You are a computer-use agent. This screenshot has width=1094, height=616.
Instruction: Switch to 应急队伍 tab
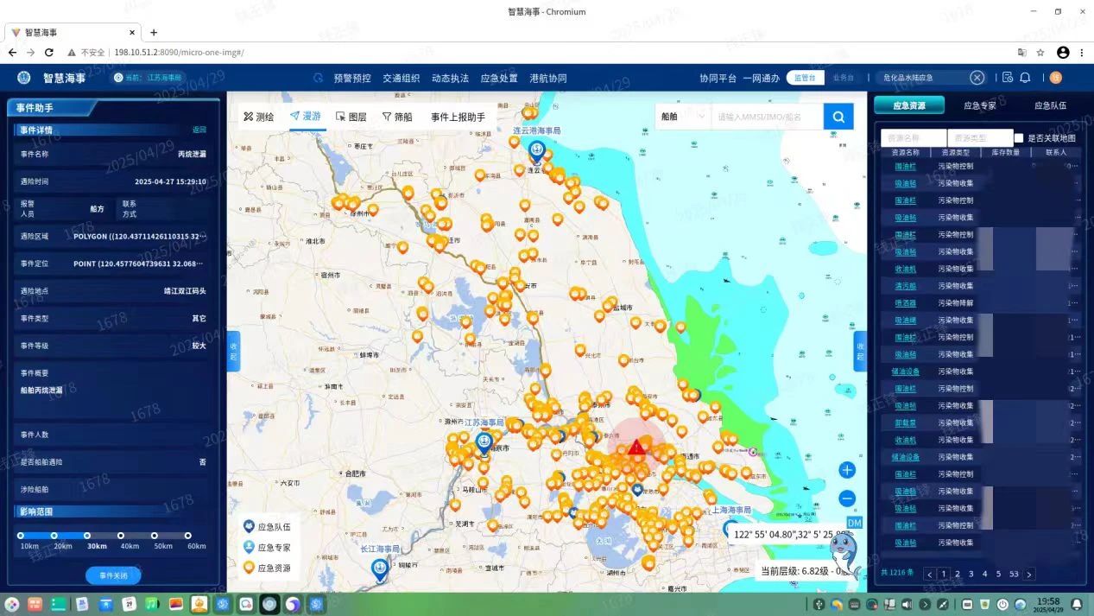click(1051, 105)
